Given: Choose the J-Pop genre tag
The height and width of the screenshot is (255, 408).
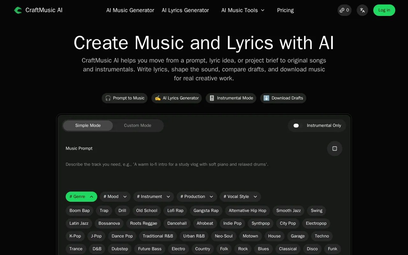Looking at the screenshot, I should pyautogui.click(x=96, y=236).
